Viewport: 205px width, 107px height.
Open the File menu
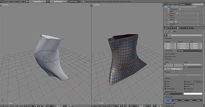tap(6, 1)
